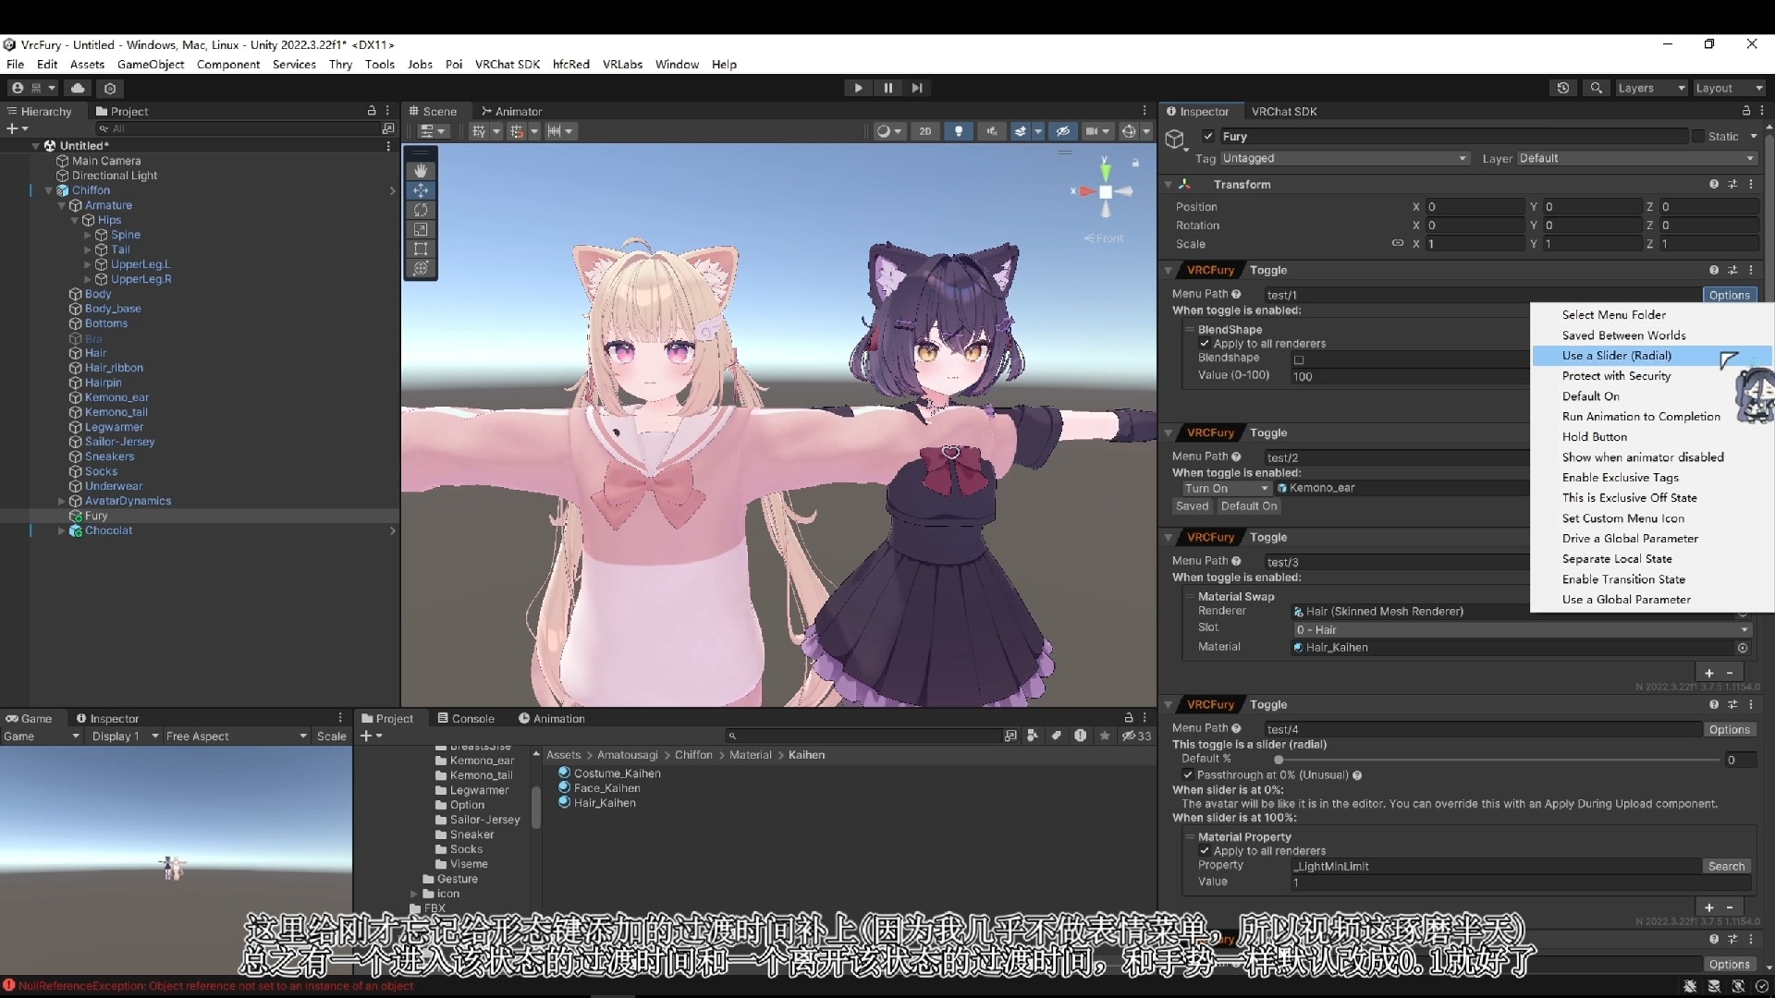Adjust the Default % slider

tap(1496, 760)
